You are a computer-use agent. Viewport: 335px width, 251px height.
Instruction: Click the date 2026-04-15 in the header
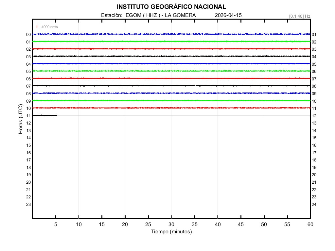[228, 15]
